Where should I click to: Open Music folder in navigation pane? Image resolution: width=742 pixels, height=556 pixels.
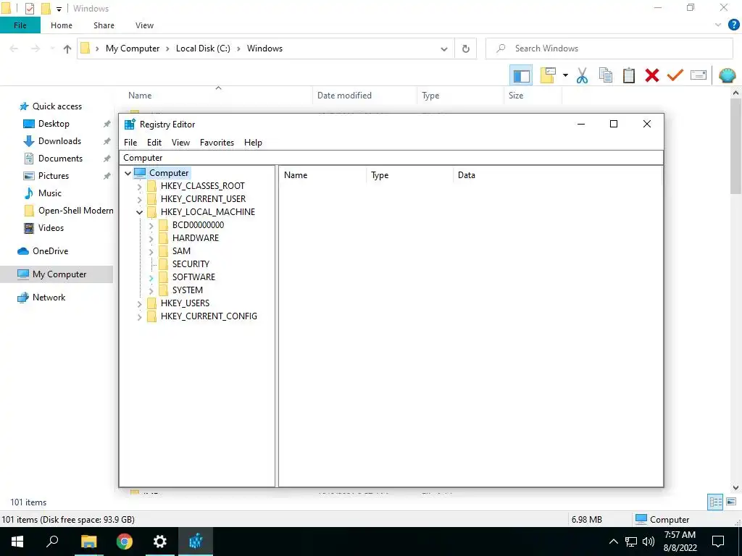point(50,193)
